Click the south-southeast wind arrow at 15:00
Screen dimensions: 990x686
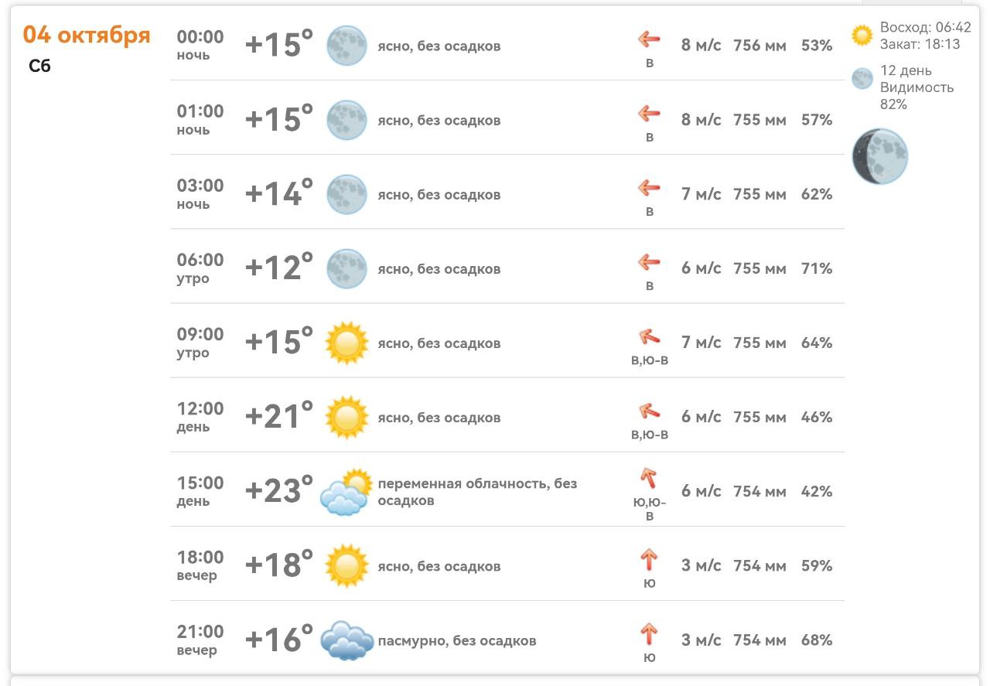coord(649,478)
